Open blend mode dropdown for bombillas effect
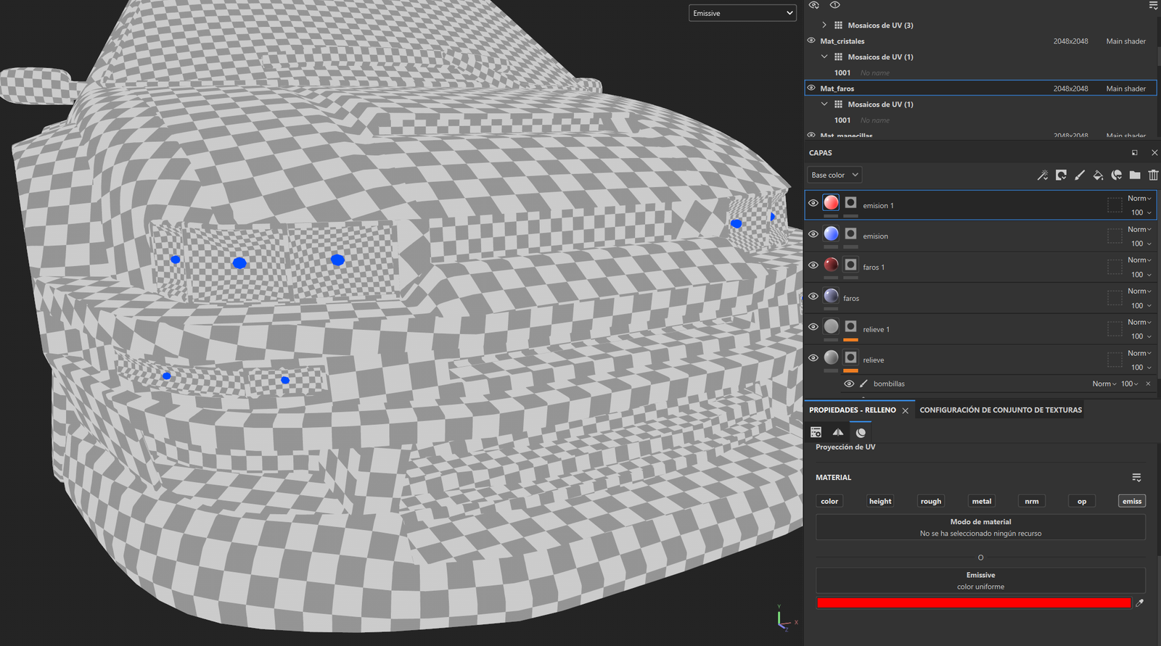The image size is (1161, 646). click(1104, 384)
